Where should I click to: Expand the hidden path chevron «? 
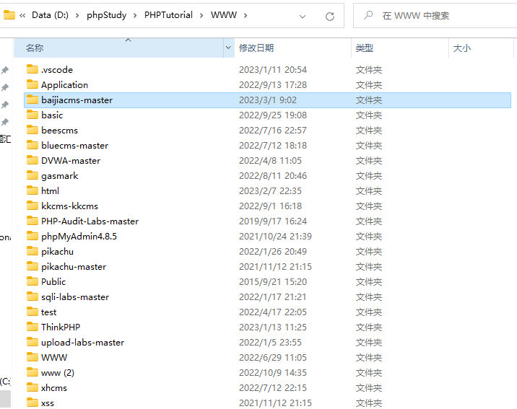(22, 15)
